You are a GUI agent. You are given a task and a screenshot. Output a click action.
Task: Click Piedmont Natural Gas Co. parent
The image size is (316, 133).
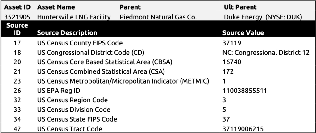click(x=158, y=17)
